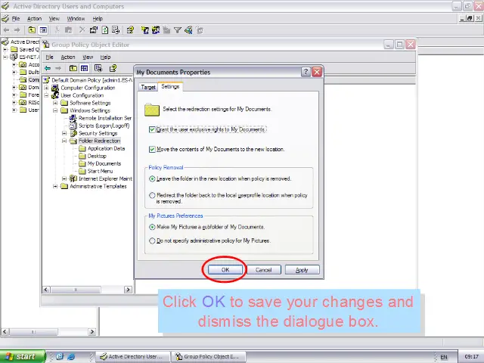Click Forward arrow in Active Directory toolbar
Image resolution: width=484 pixels, height=363 pixels.
[x=17, y=30]
